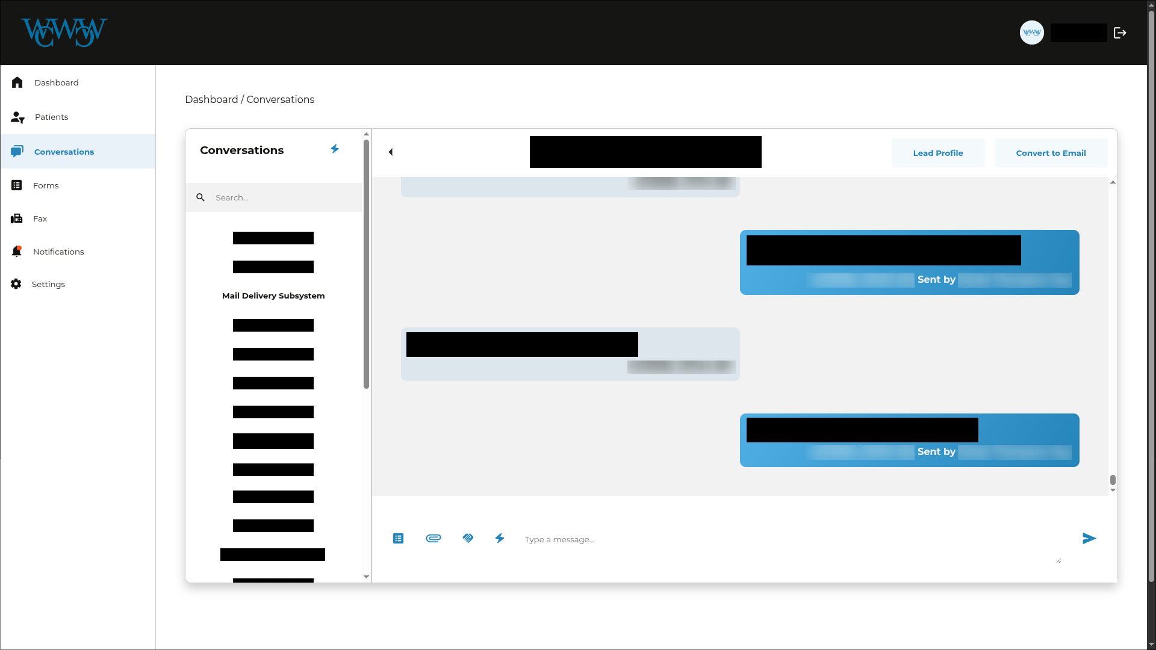Click the lightning bolt next to Conversations heading
1156x650 pixels.
click(x=335, y=149)
